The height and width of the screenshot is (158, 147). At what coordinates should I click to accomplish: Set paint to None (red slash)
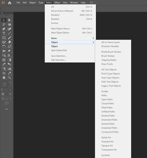pos(10,94)
